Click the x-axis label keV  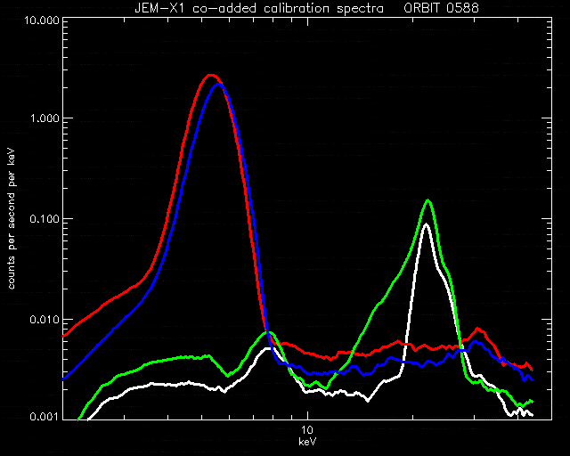[307, 442]
